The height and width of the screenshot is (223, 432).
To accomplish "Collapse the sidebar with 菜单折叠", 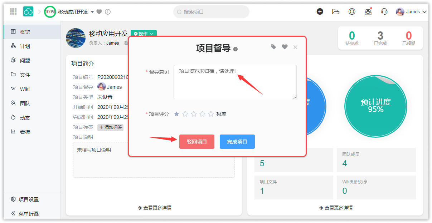I will pos(25,213).
